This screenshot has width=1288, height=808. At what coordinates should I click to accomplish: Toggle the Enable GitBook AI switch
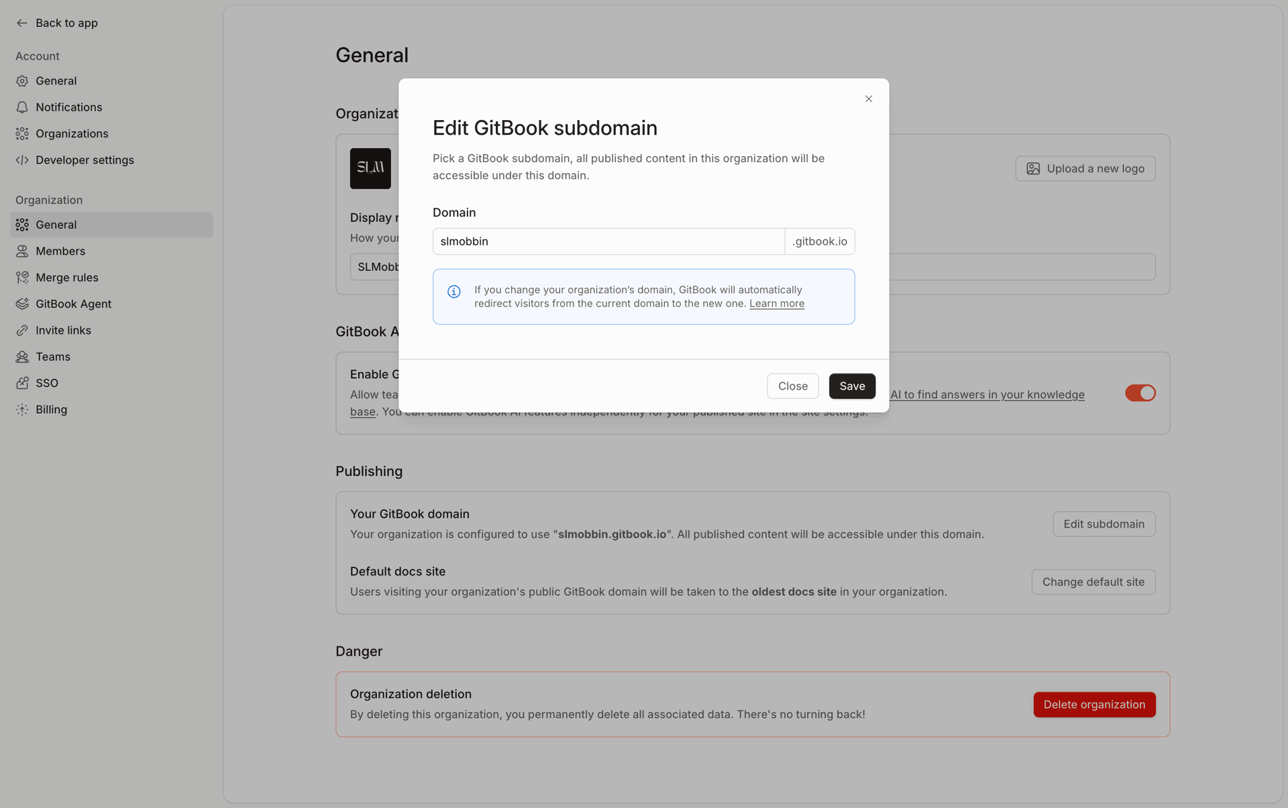(x=1140, y=393)
